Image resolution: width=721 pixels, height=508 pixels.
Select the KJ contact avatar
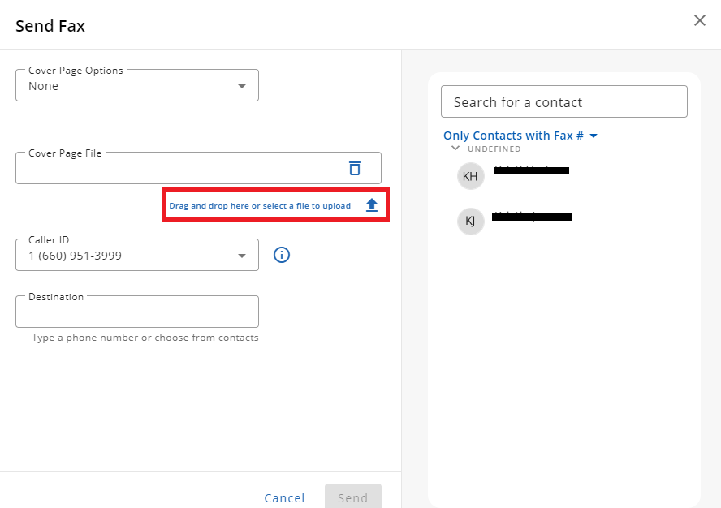click(x=470, y=221)
